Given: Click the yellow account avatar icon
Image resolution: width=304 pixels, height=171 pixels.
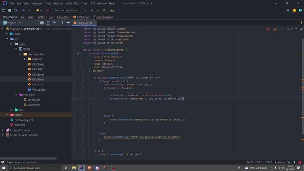Looking at the screenshot, I should click(x=294, y=10).
